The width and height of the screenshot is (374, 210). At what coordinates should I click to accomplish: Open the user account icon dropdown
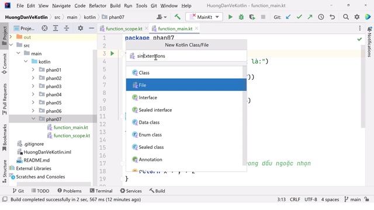tap(161, 17)
